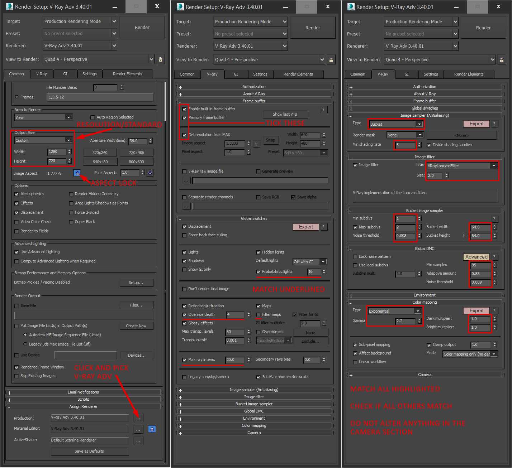
Task: Open the Material Editor renderer chooser button
Action: 138,429
